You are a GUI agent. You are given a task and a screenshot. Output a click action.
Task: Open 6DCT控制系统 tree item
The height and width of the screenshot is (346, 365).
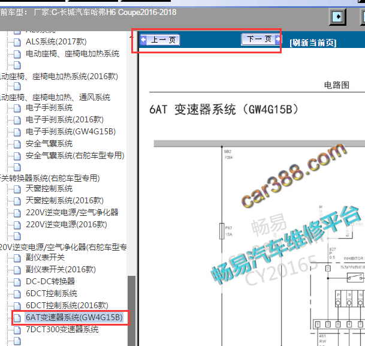pos(52,294)
